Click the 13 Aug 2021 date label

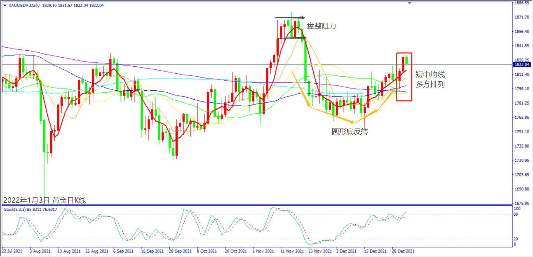69,251
